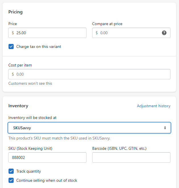Click the up-down arrows on the location selector
This screenshot has width=179, height=188.
(165, 128)
